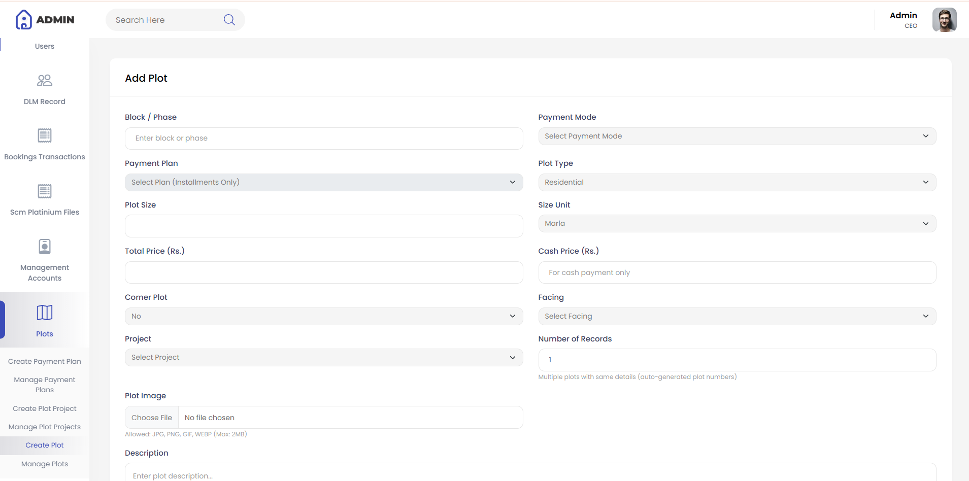Open the Plot Type dropdown
Viewport: 969px width, 481px height.
(x=737, y=182)
